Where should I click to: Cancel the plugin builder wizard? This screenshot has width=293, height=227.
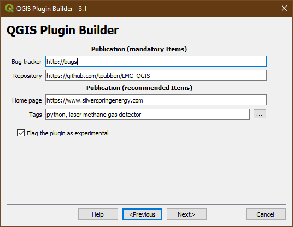(266, 214)
